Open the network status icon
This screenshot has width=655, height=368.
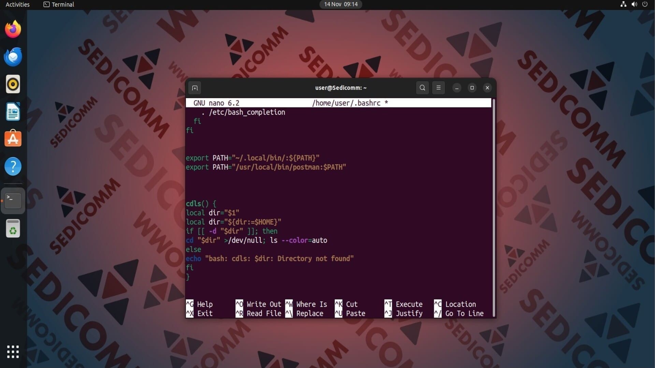(623, 4)
